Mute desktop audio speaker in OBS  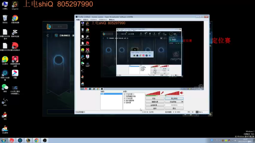click(x=181, y=93)
